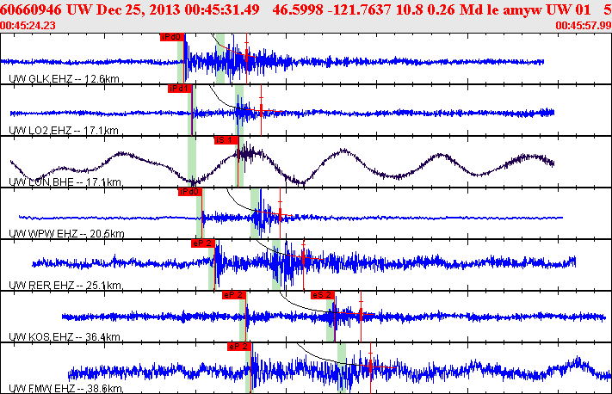Click the end time 00:45:57.99
Screen dimensions: 612x394
584,26
